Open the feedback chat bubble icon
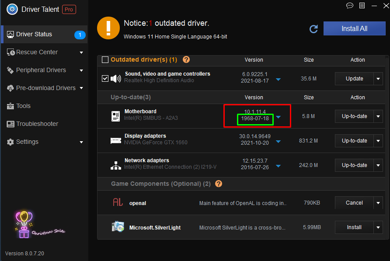The width and height of the screenshot is (390, 261). pyautogui.click(x=350, y=6)
